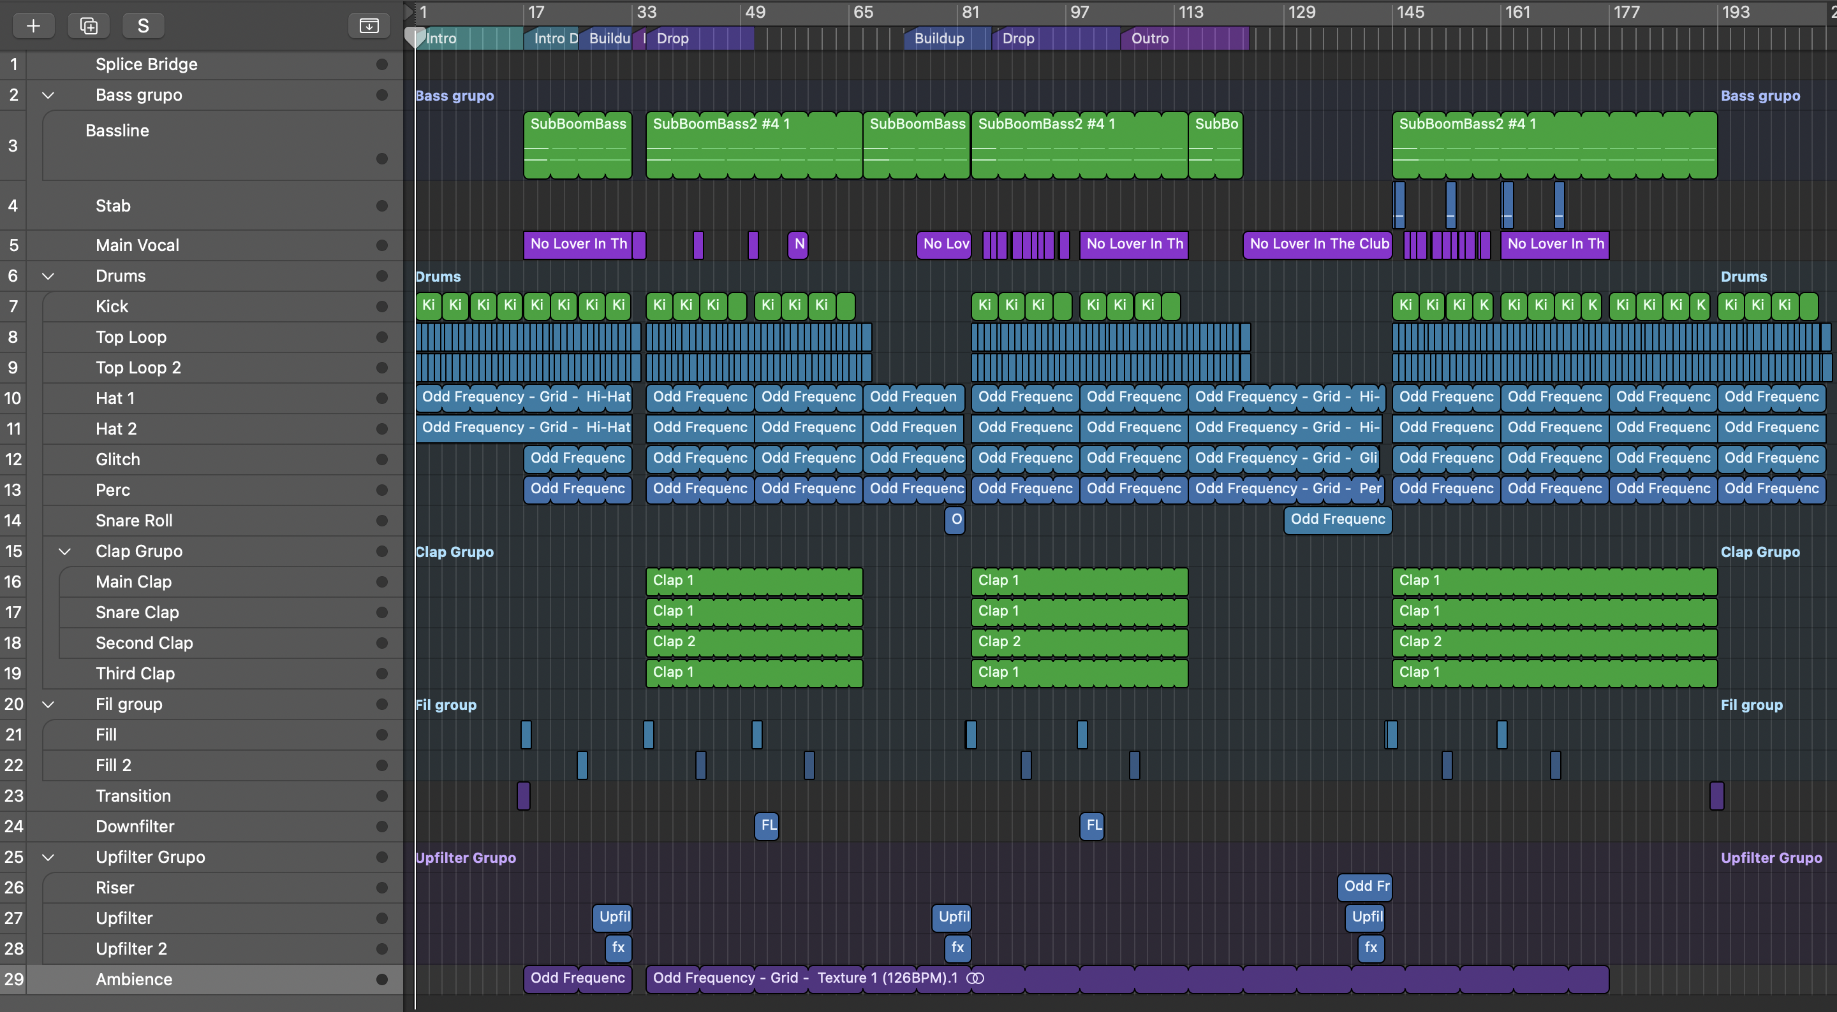Toggle the Main Vocal track enable dot
This screenshot has height=1012, width=1837.
[x=381, y=245]
